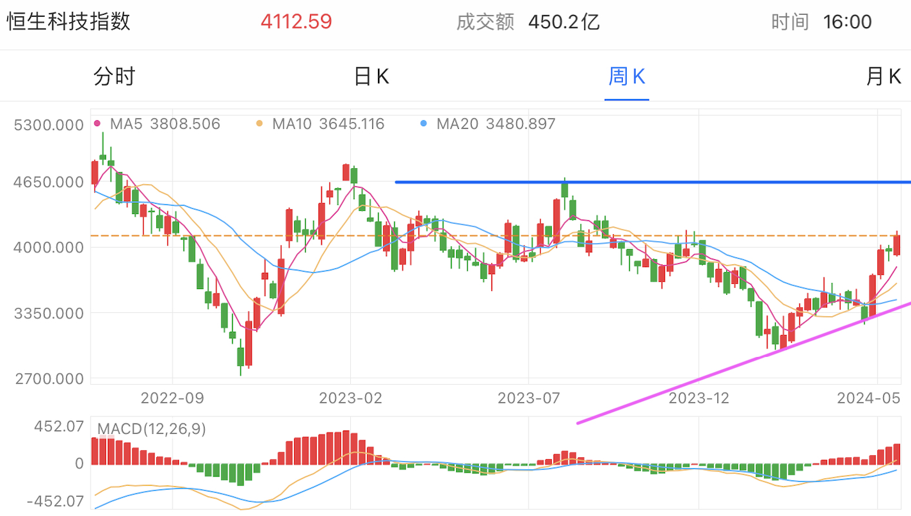Click the blue MA20 legend dot

tap(423, 124)
